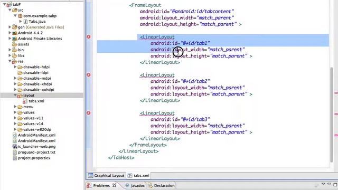The width and height of the screenshot is (338, 190).
Task: Click the Graphical Layout tab icon
Action: 90,176
